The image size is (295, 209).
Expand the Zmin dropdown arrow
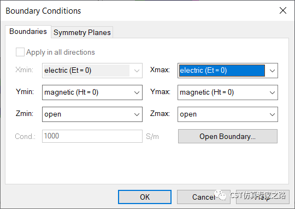coord(137,114)
